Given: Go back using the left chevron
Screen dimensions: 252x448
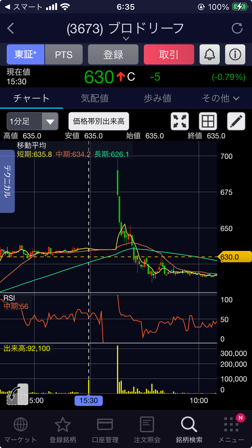Looking at the screenshot, I should point(10,28).
